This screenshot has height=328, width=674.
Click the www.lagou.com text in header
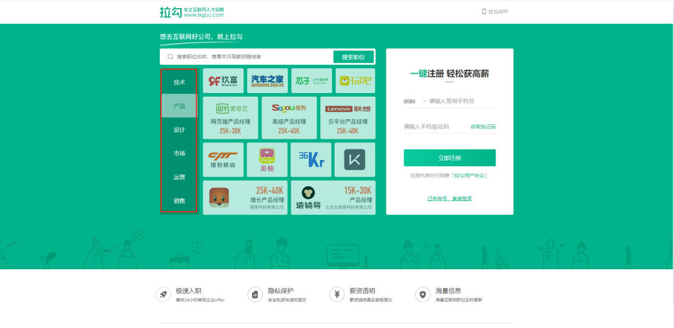point(204,15)
